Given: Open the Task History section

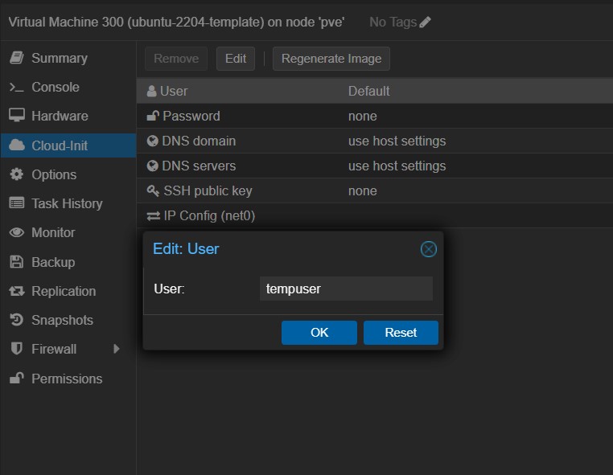Looking at the screenshot, I should pyautogui.click(x=67, y=203).
